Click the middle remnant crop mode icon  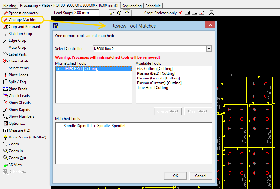click(x=195, y=13)
